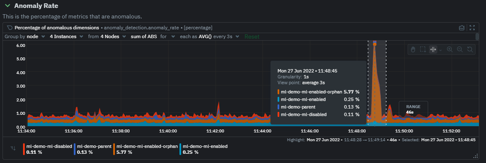The height and width of the screenshot is (163, 486).
Task: Select the pan hand tool
Action: (x=413, y=49)
